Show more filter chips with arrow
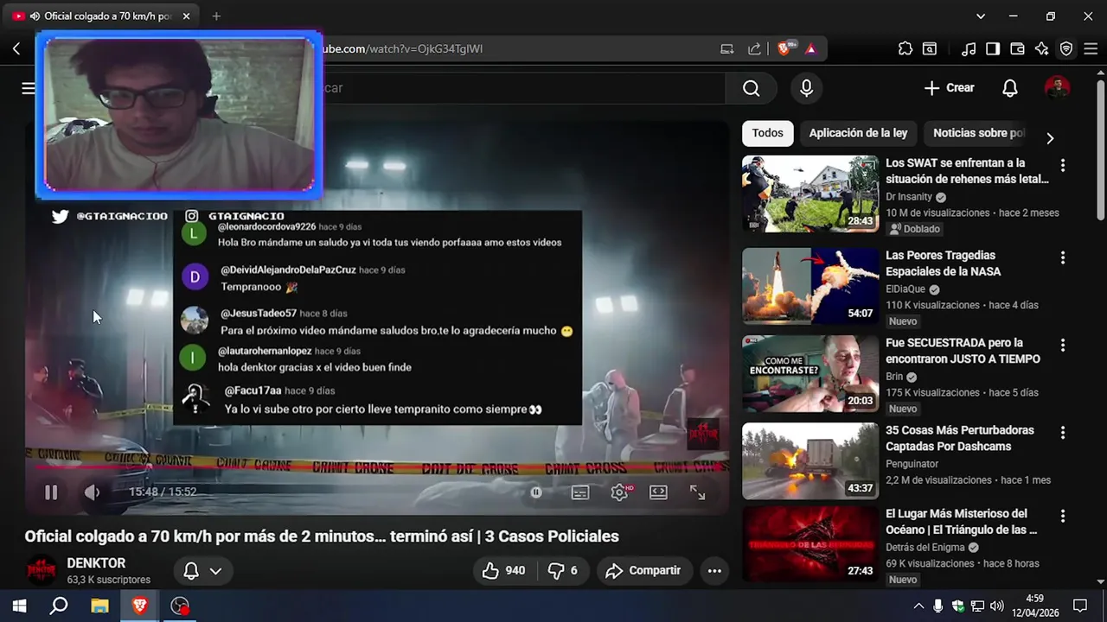The width and height of the screenshot is (1107, 622). tap(1050, 138)
